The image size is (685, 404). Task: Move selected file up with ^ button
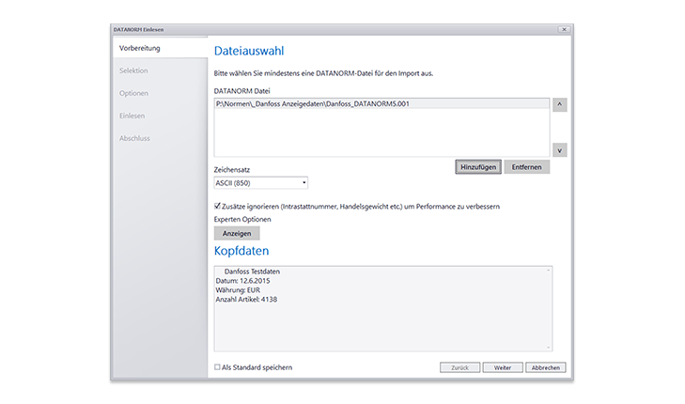coord(560,105)
